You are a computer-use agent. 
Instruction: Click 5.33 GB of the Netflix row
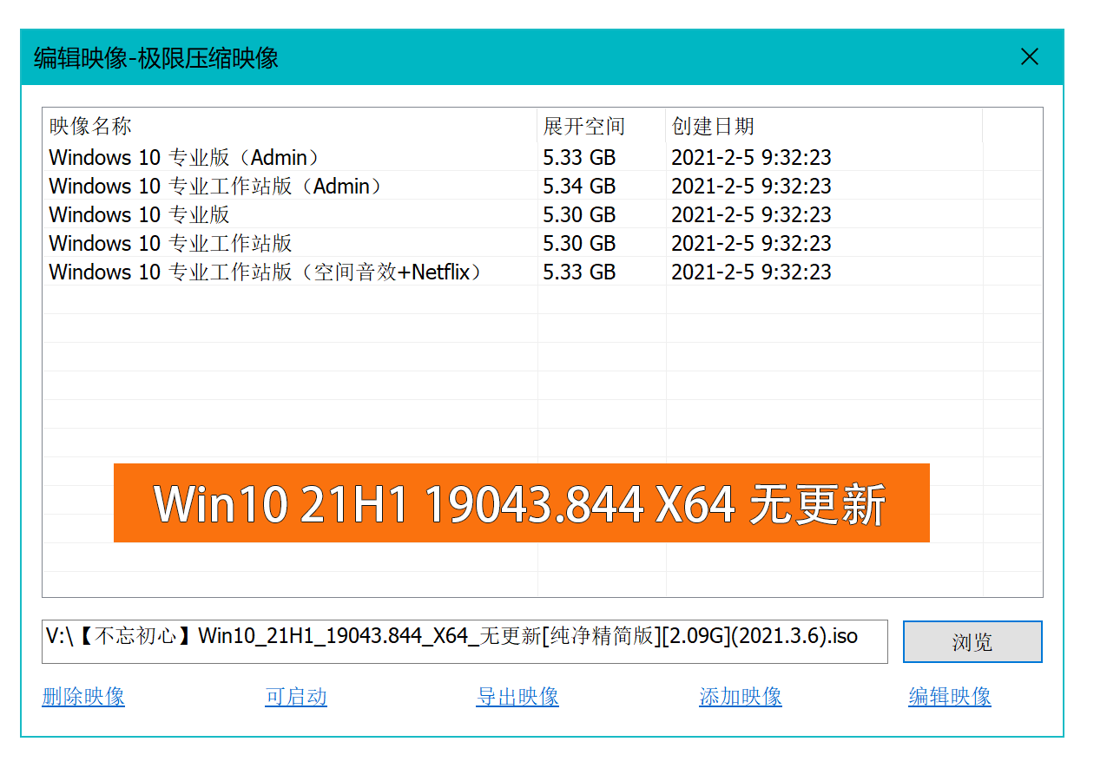579,272
